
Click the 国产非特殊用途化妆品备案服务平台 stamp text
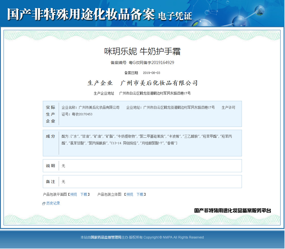pyautogui.click(x=233, y=210)
